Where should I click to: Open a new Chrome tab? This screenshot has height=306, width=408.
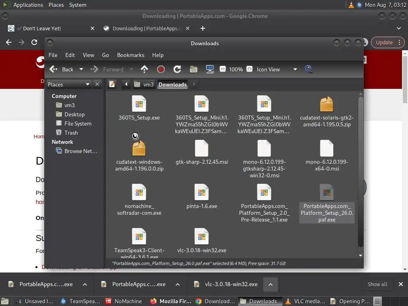(x=203, y=28)
